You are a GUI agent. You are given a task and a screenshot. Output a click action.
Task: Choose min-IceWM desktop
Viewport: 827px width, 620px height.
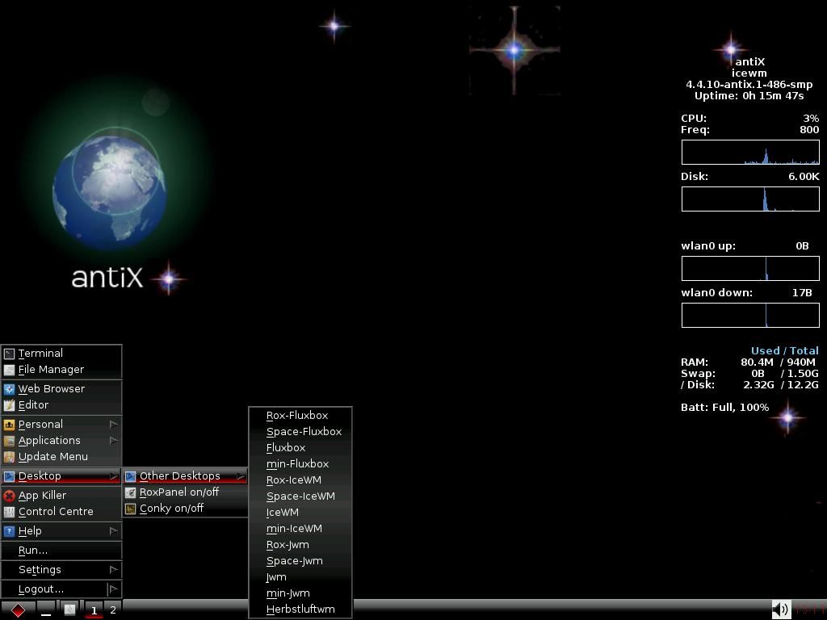click(300, 529)
